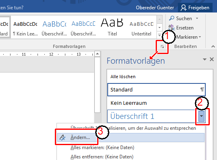Image resolution: width=217 pixels, height=160 pixels.
Task: Close the Formatvorlagen pane
Action: point(212,59)
